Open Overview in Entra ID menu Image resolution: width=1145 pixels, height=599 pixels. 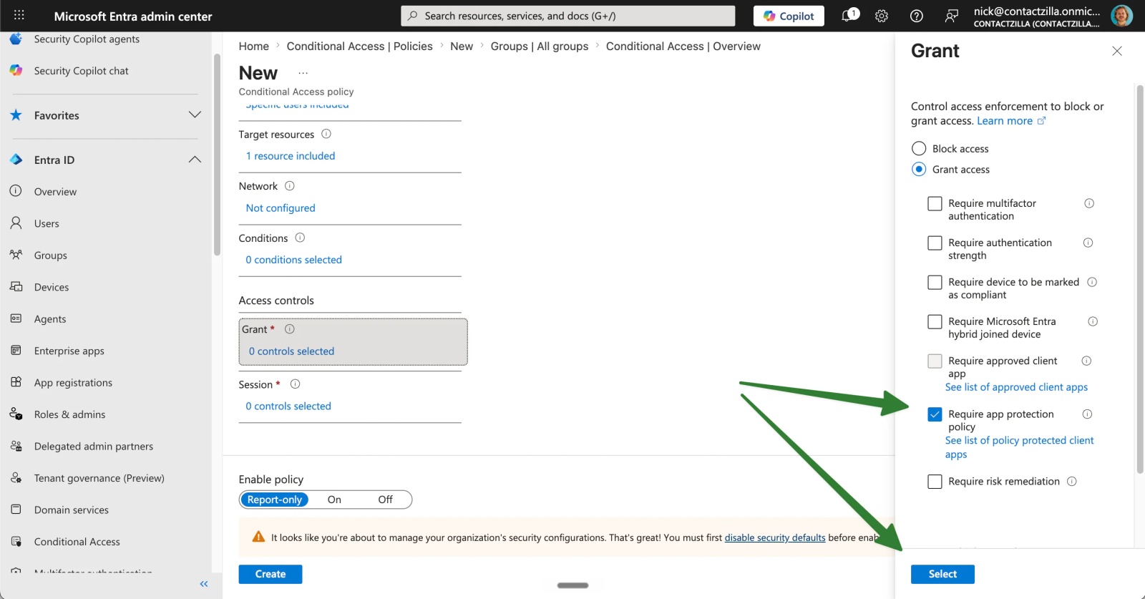[x=55, y=192]
